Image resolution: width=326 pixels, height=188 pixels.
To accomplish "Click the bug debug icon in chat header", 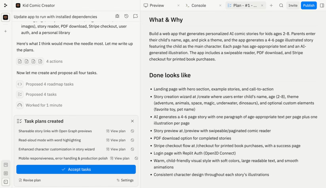I will pyautogui.click(x=117, y=16).
